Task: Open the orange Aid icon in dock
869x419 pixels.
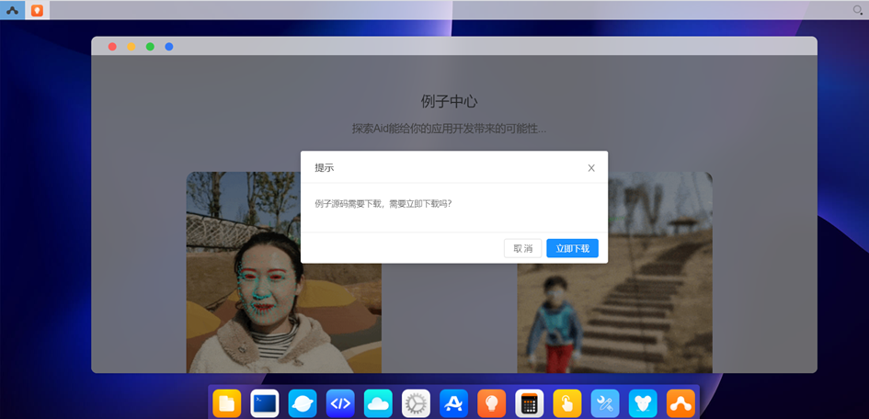Action: [680, 403]
